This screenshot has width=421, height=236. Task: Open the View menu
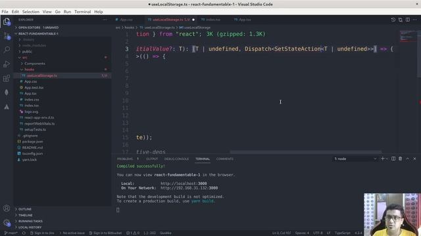47,12
